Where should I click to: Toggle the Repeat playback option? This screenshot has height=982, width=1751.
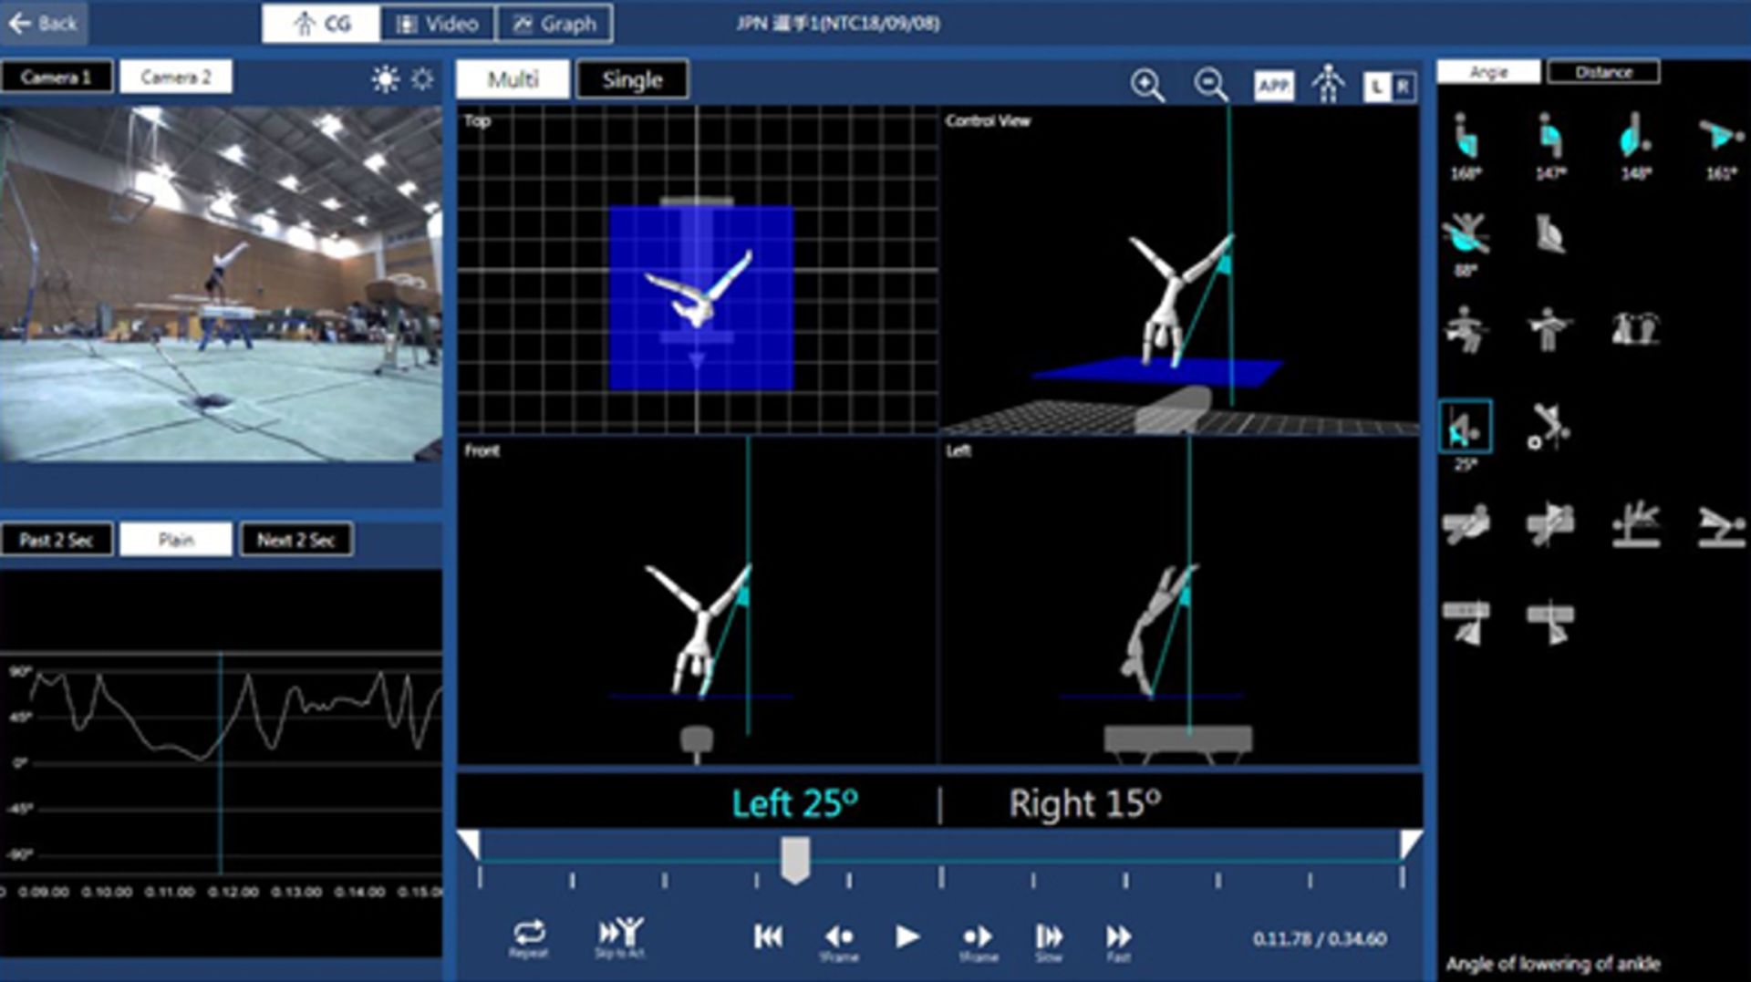[x=529, y=936]
